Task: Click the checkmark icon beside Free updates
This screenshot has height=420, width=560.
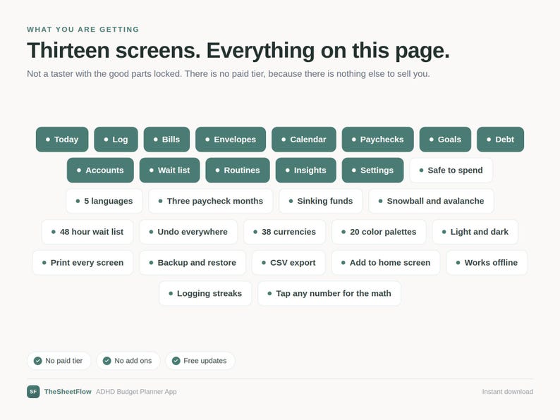Action: point(176,361)
